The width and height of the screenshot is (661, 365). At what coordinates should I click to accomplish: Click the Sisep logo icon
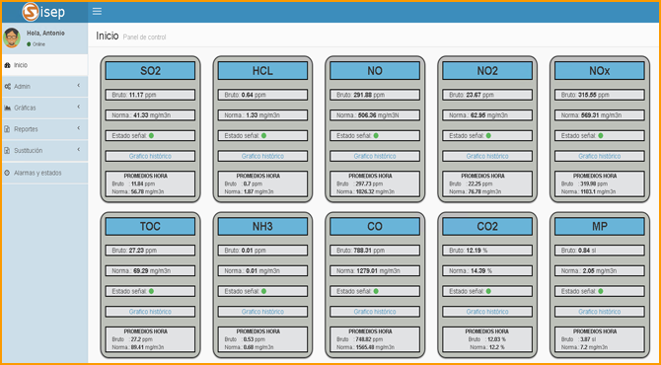(x=31, y=12)
